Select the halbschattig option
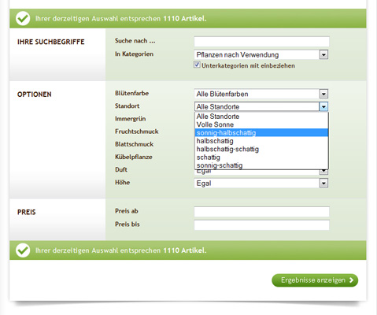The image size is (377, 315). pos(261,141)
